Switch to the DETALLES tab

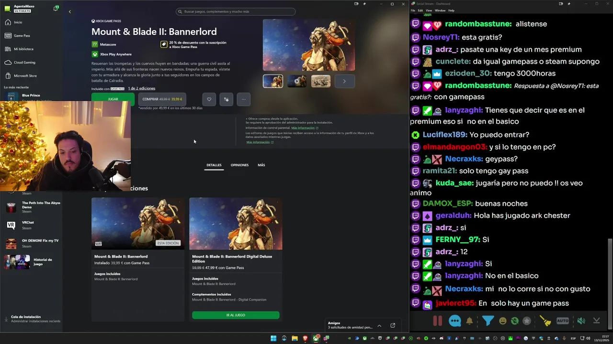tap(214, 165)
